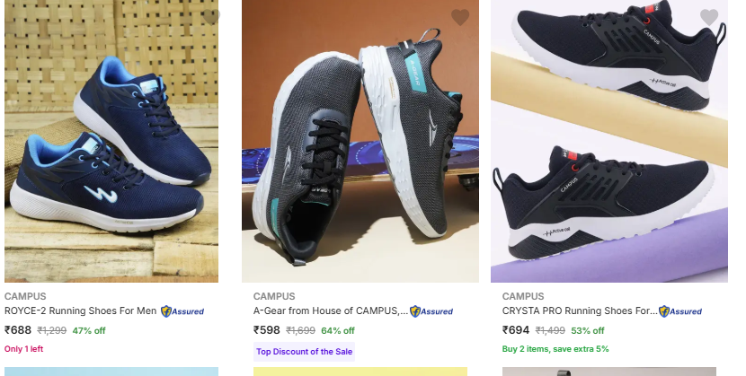Click Top Discount of the Sale tag
The image size is (746, 376).
pos(304,352)
